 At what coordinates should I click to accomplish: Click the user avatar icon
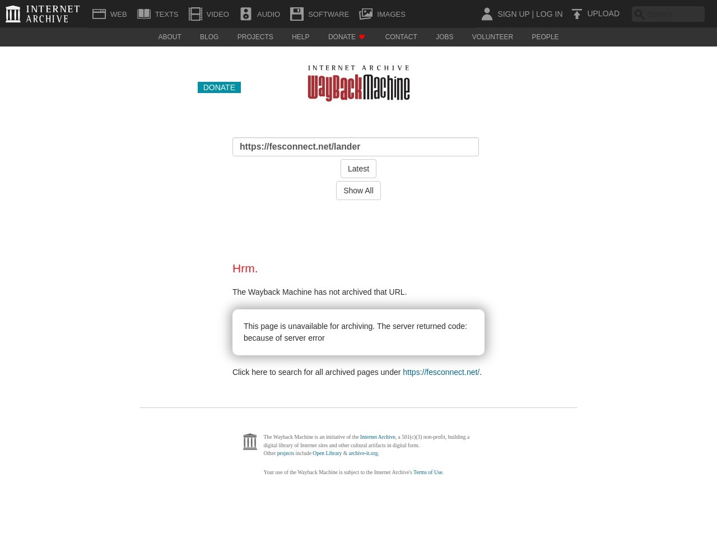click(x=487, y=14)
